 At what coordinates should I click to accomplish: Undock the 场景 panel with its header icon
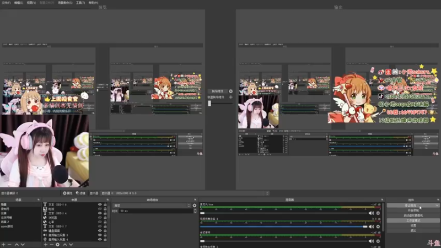39,200
